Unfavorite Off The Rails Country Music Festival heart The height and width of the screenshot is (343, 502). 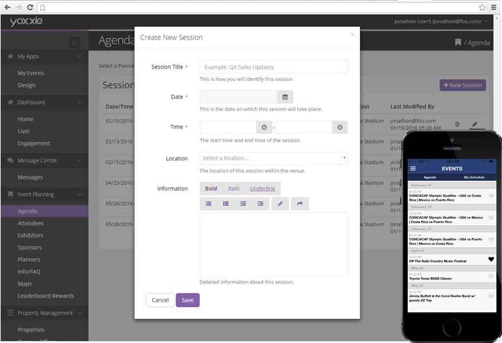coord(491,259)
